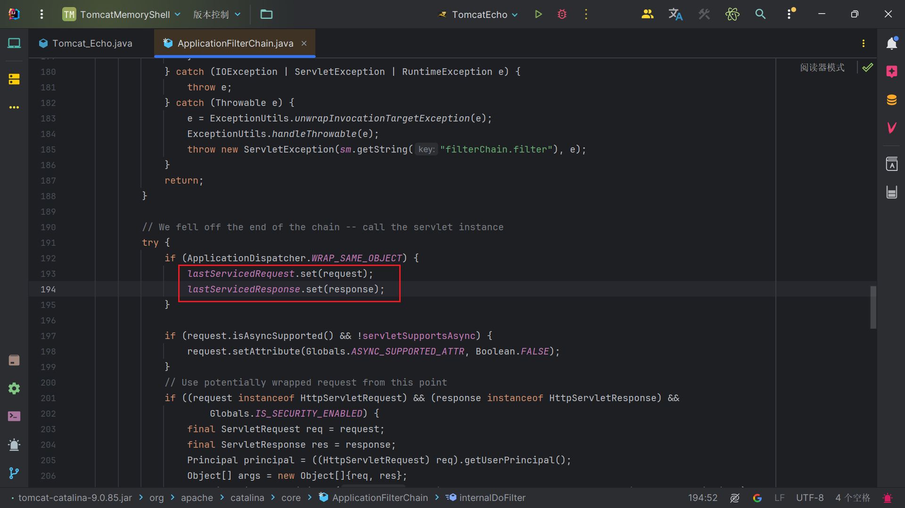Click unwrapInvocationTargetException method call

[382, 118]
